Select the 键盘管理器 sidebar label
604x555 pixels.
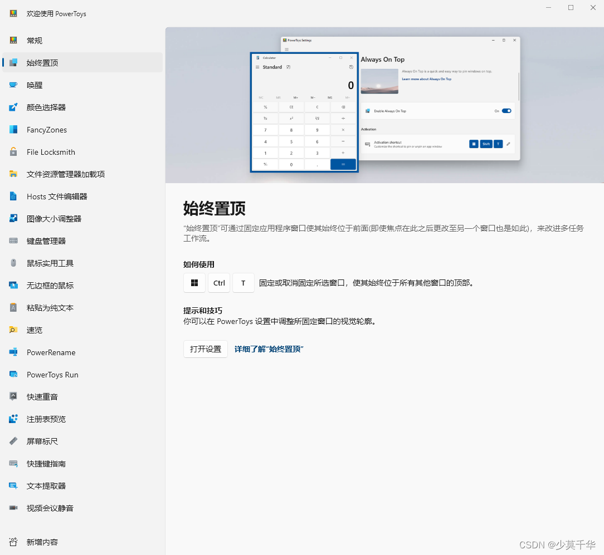pos(46,241)
